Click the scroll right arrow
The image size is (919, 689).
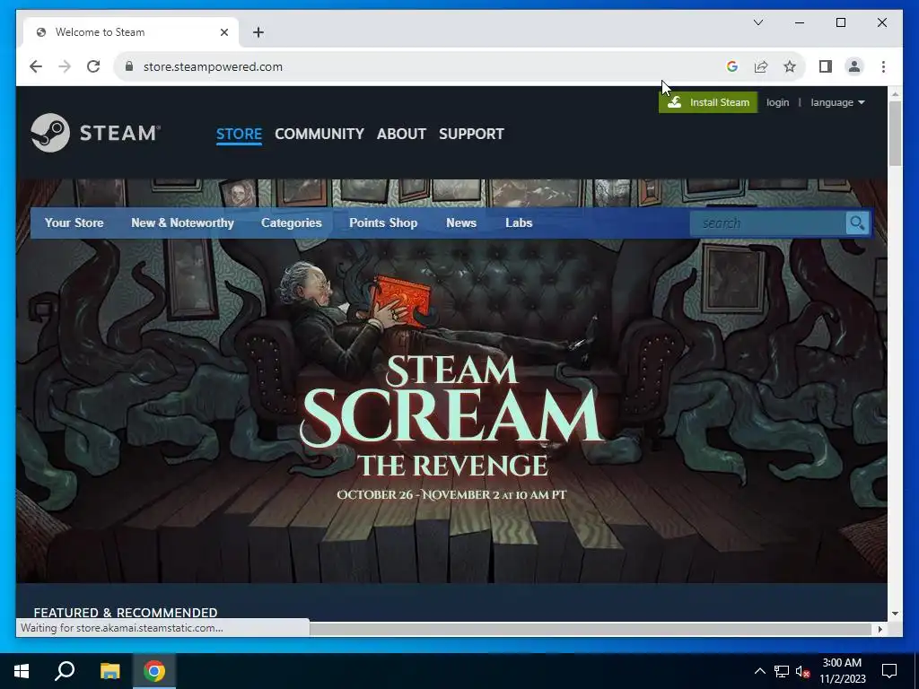[x=880, y=629]
